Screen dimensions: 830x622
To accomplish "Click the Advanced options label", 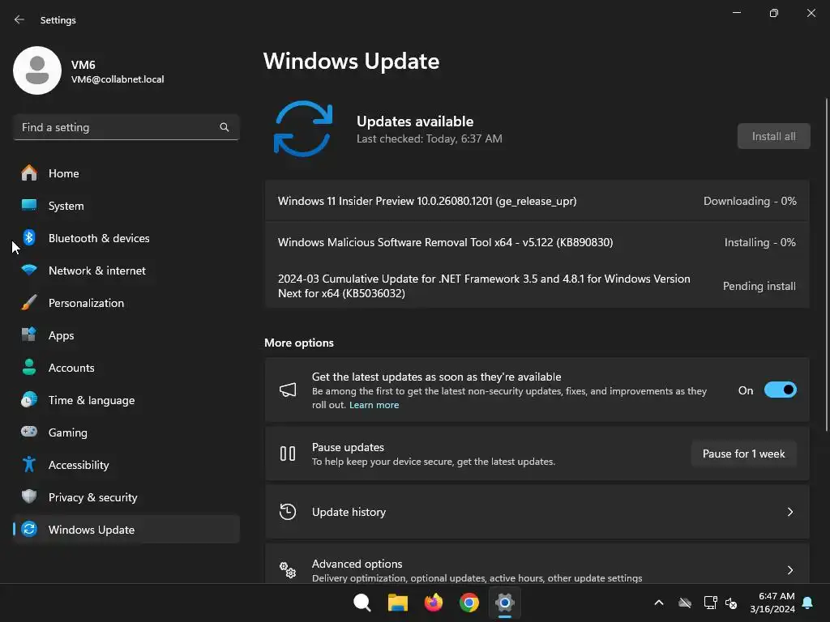I will tap(357, 564).
